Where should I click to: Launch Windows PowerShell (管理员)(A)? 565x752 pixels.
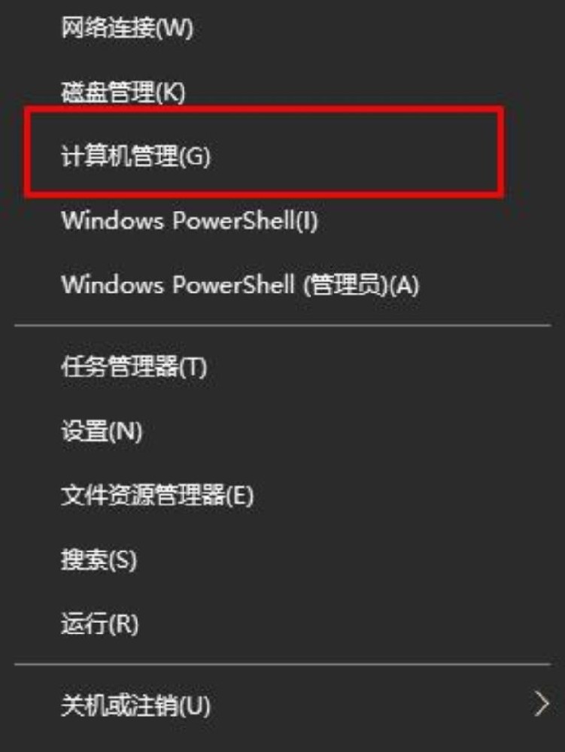(x=283, y=284)
